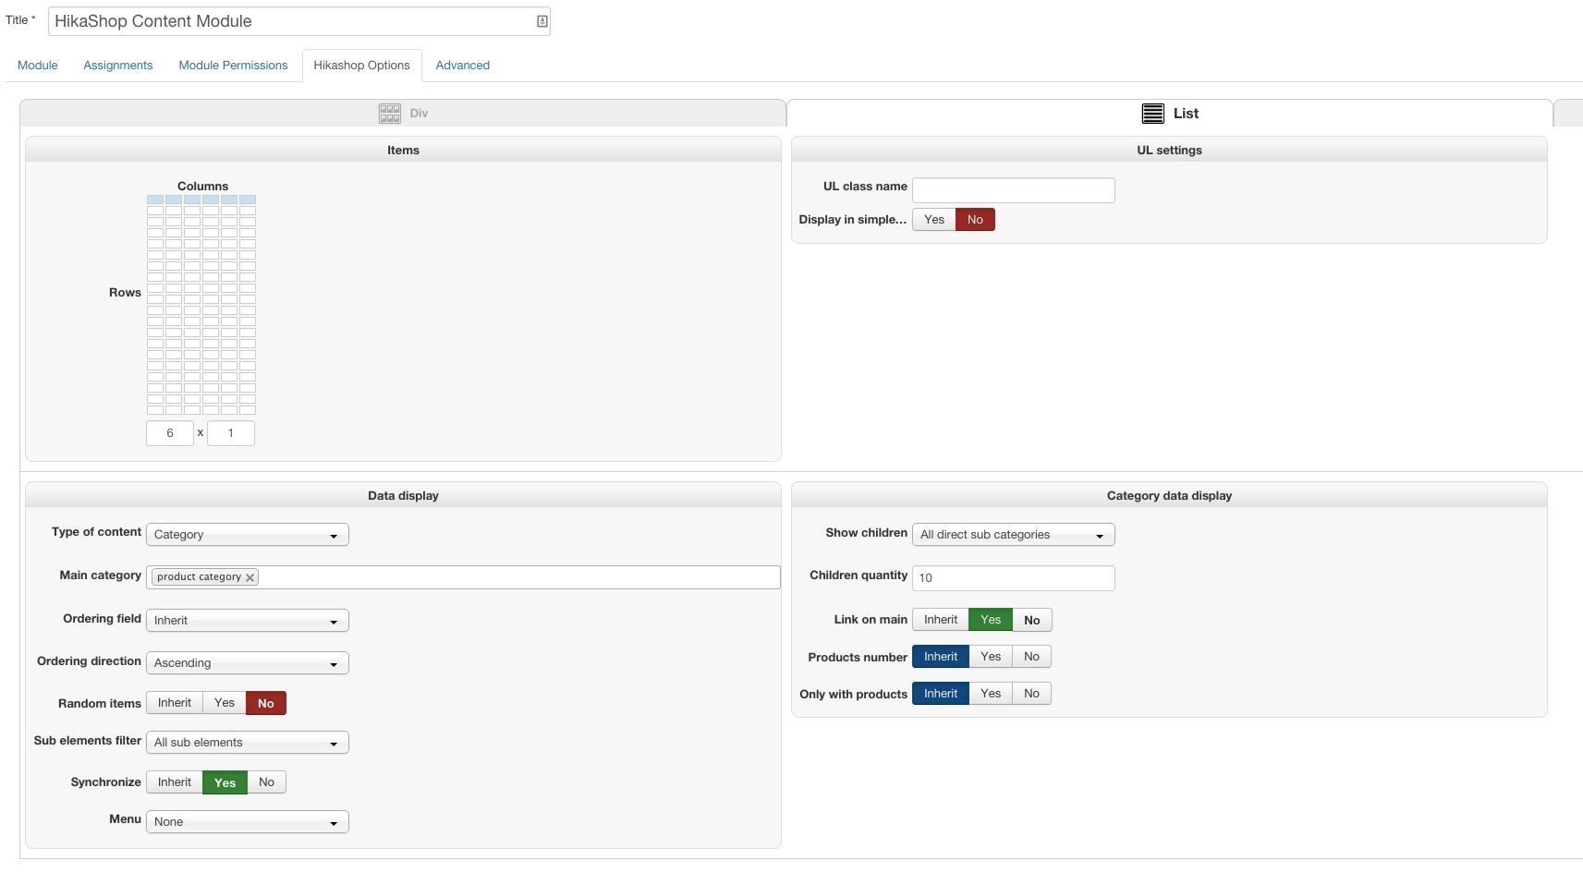Click the icon inside the Title field
This screenshot has height=872, width=1583.
[x=542, y=21]
